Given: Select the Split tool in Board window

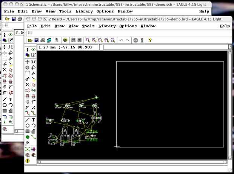Looking at the screenshot, I should point(28,108).
